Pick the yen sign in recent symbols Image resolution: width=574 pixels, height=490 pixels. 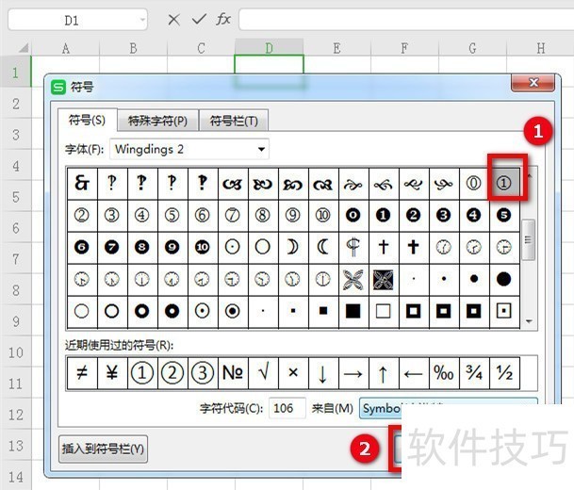point(112,373)
